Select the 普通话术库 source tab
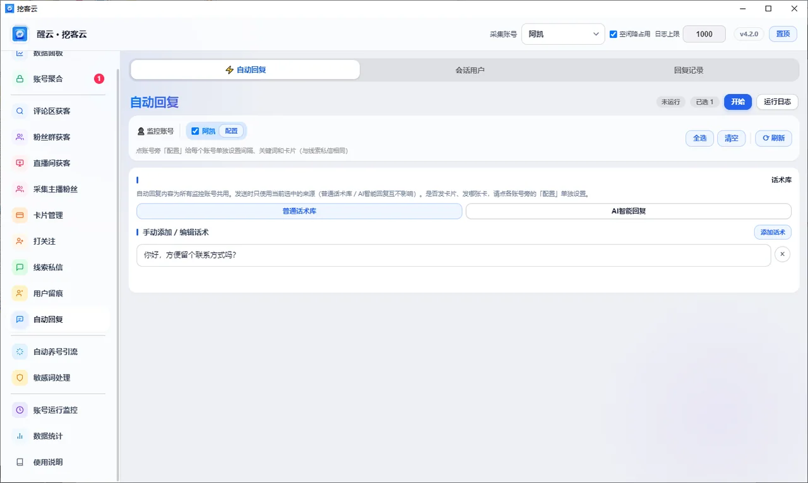 click(x=299, y=211)
